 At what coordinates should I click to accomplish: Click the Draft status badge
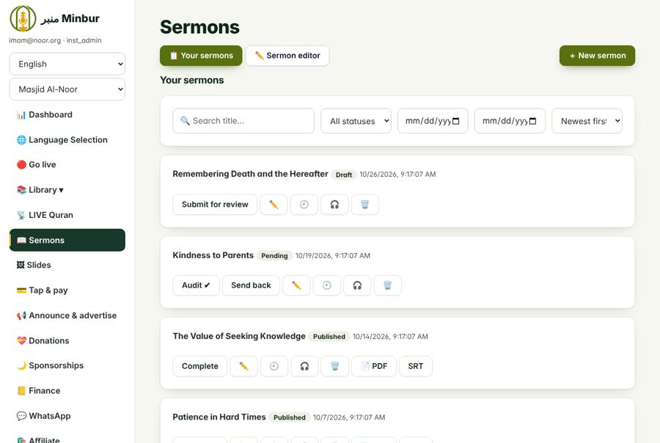pos(344,175)
